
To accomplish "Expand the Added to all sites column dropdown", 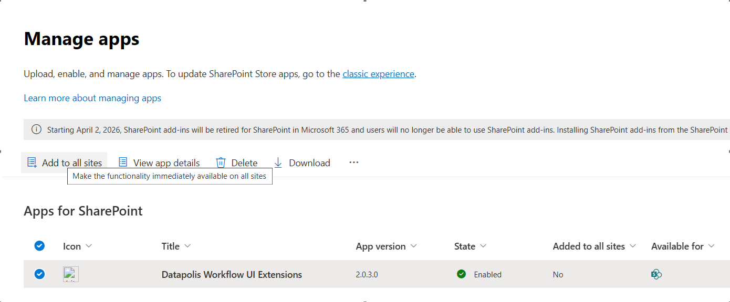I will [x=632, y=246].
